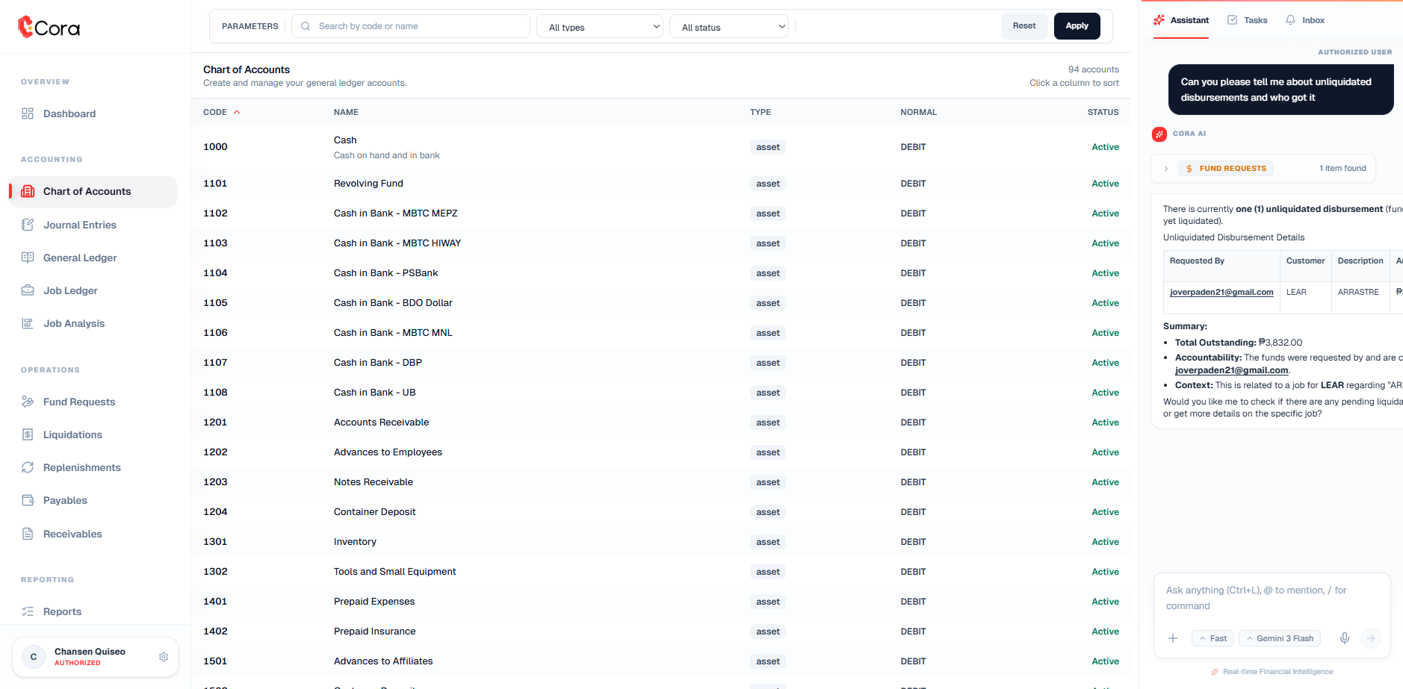Switch to the Inbox tab

click(x=1305, y=20)
